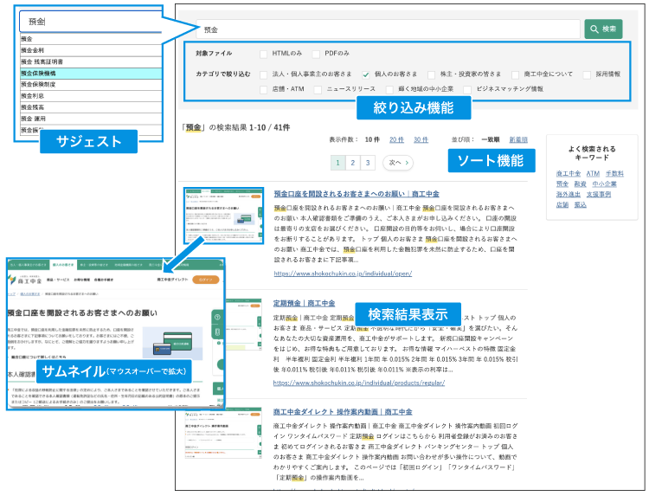
Task: Click thumbnail of 操作案内動画 result
Action: click(223, 433)
